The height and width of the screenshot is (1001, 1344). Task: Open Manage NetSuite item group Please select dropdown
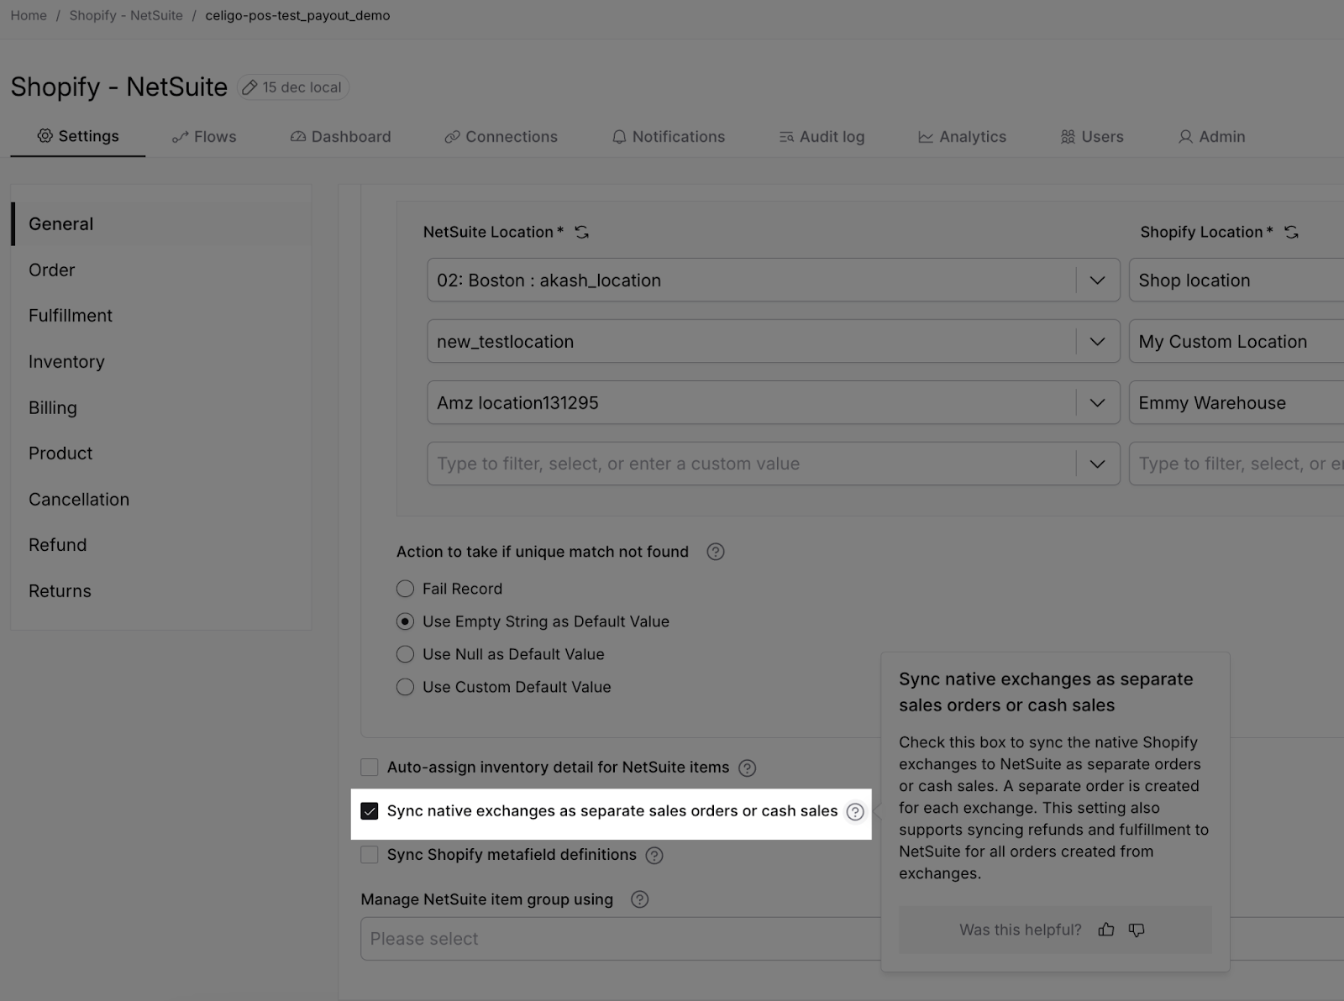(x=621, y=939)
